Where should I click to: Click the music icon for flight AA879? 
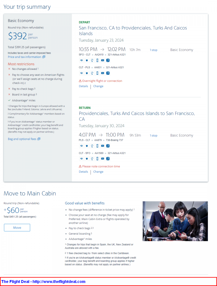(x=108, y=146)
